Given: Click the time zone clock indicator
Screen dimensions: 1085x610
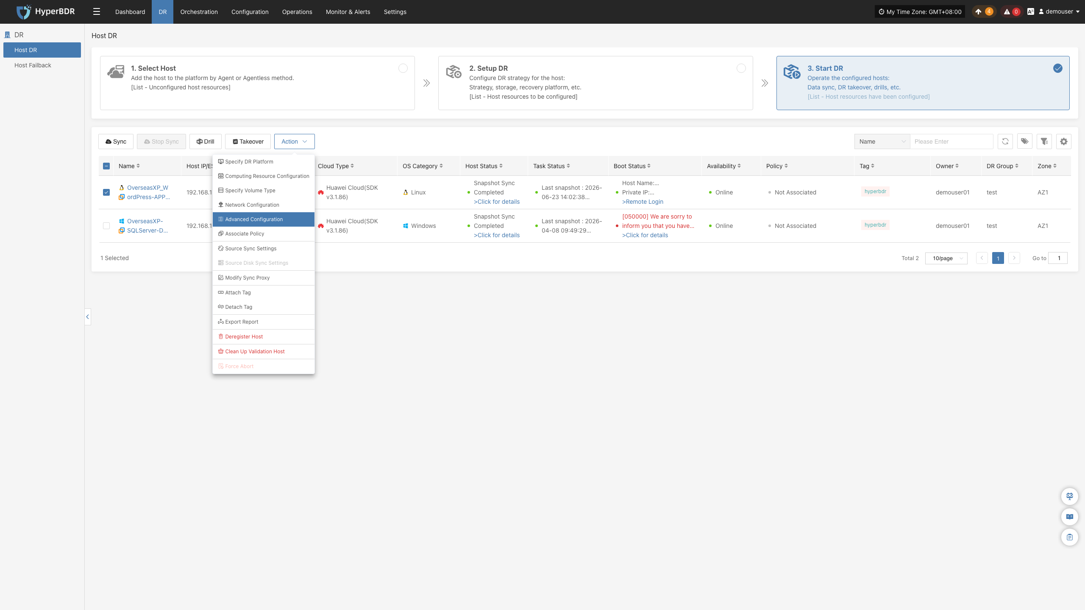Looking at the screenshot, I should [920, 12].
